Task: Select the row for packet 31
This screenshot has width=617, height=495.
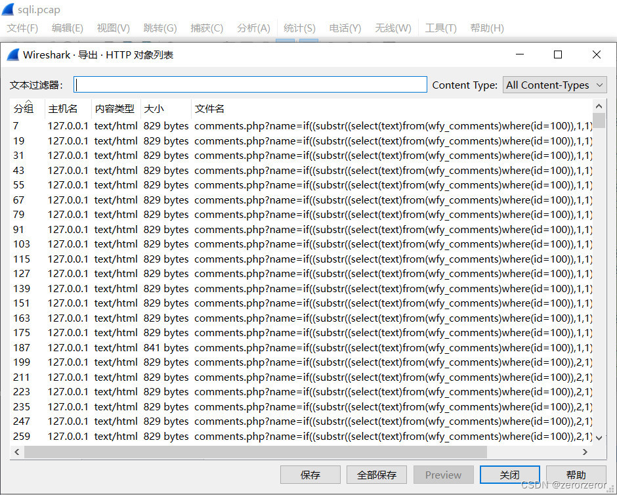Action: pyautogui.click(x=301, y=156)
